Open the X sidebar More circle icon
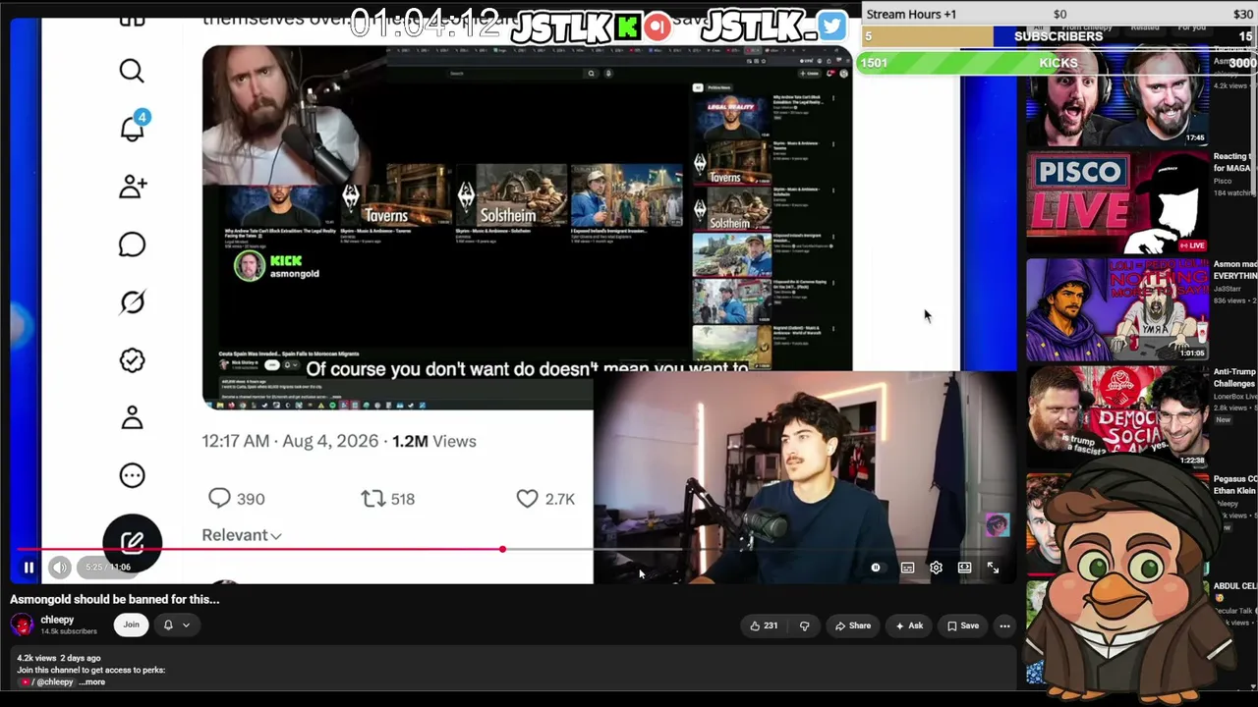 pyautogui.click(x=133, y=476)
